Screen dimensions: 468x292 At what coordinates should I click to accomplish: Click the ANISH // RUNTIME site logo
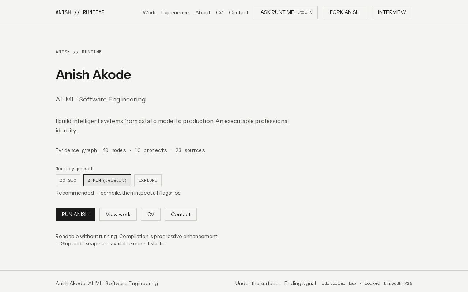coord(80,12)
